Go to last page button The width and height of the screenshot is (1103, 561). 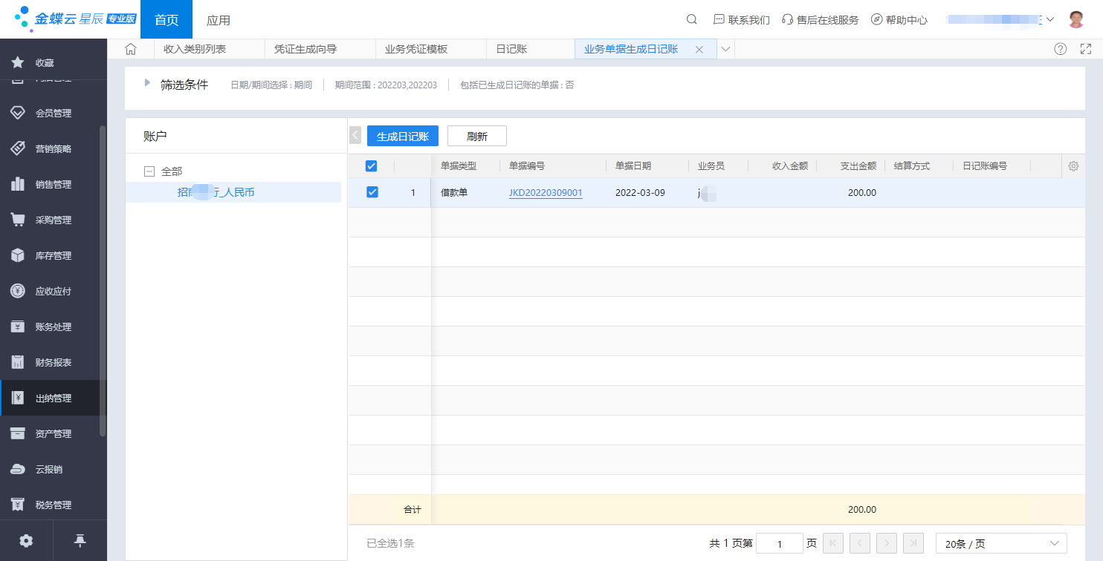tap(913, 543)
